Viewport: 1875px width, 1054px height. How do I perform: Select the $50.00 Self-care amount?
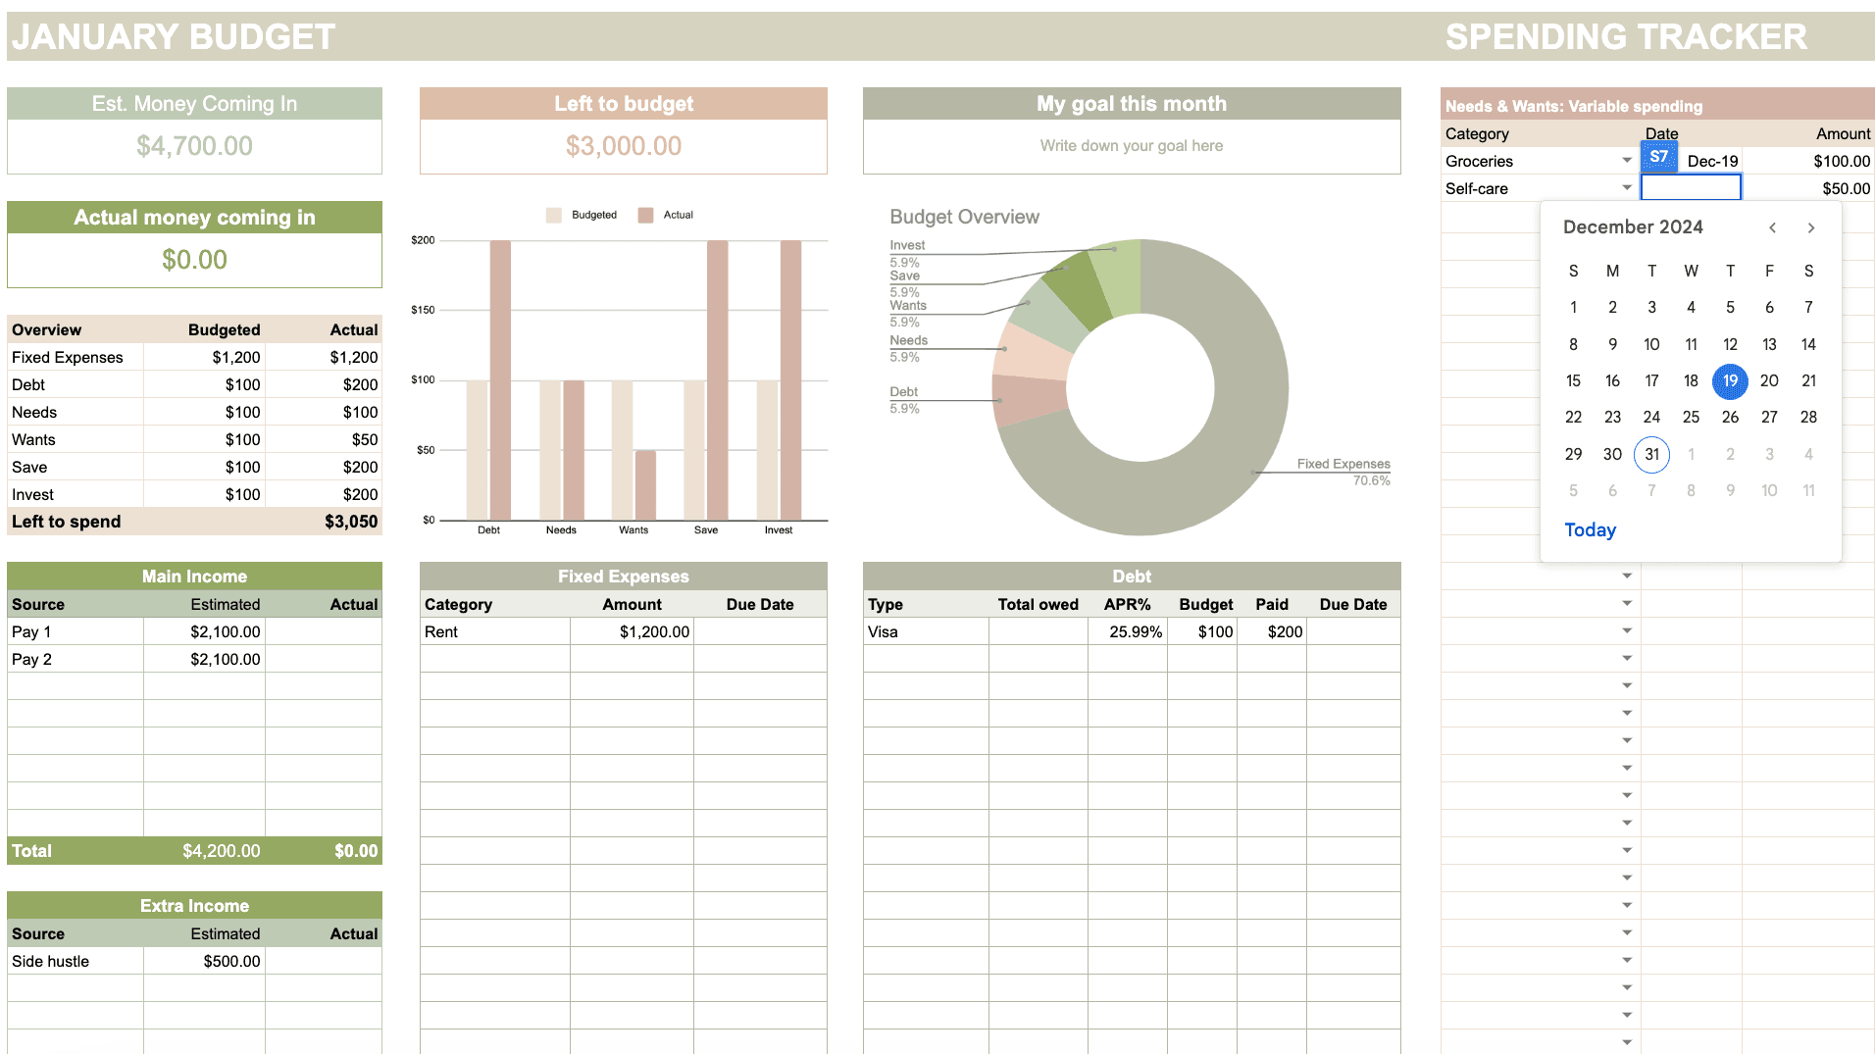tap(1807, 188)
